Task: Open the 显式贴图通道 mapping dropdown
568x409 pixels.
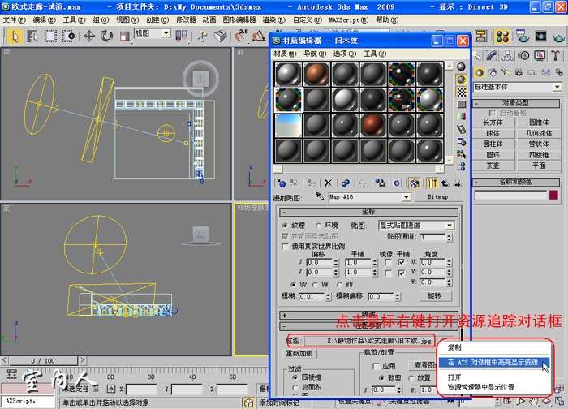Action: [450, 226]
